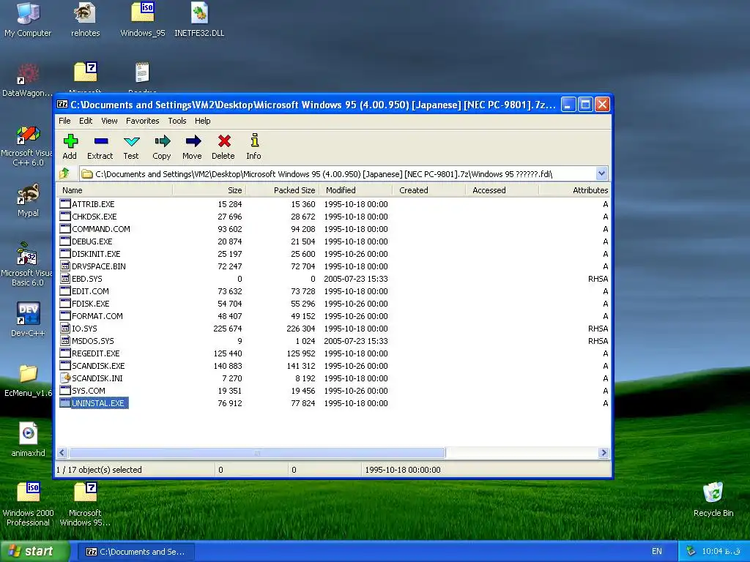The height and width of the screenshot is (562, 750).
Task: Sort by the Attributes column header
Action: [574, 190]
